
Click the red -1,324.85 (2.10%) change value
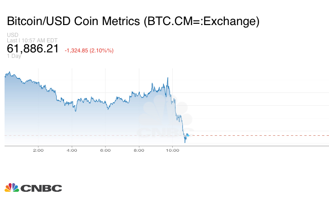coord(89,50)
